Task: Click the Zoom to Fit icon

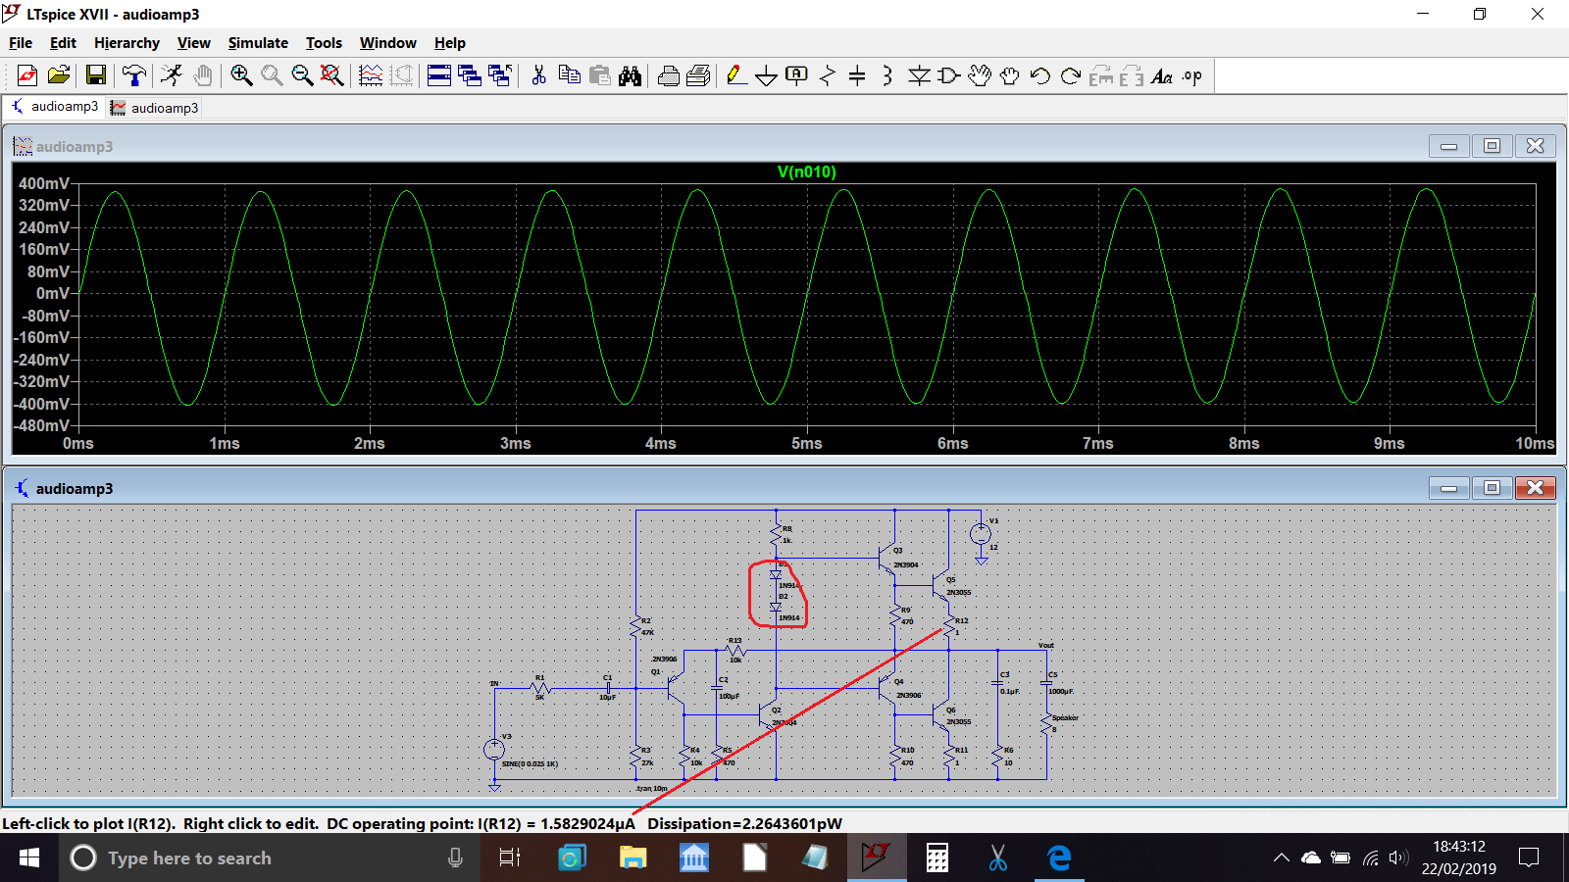Action: click(332, 75)
